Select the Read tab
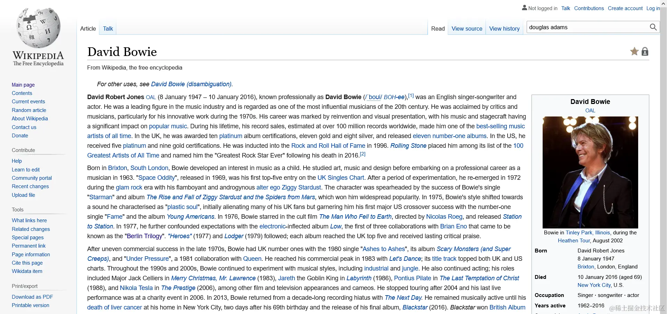 pyautogui.click(x=438, y=29)
